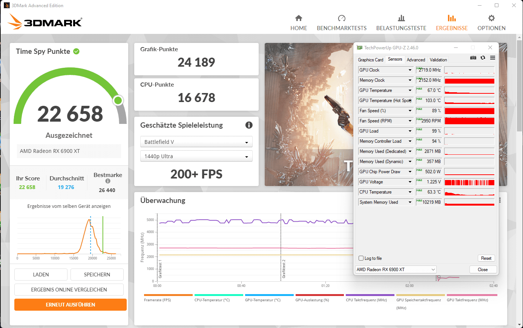Click the info icon beside Geschätzte Spieleleistung
This screenshot has width=523, height=328.
tap(249, 125)
